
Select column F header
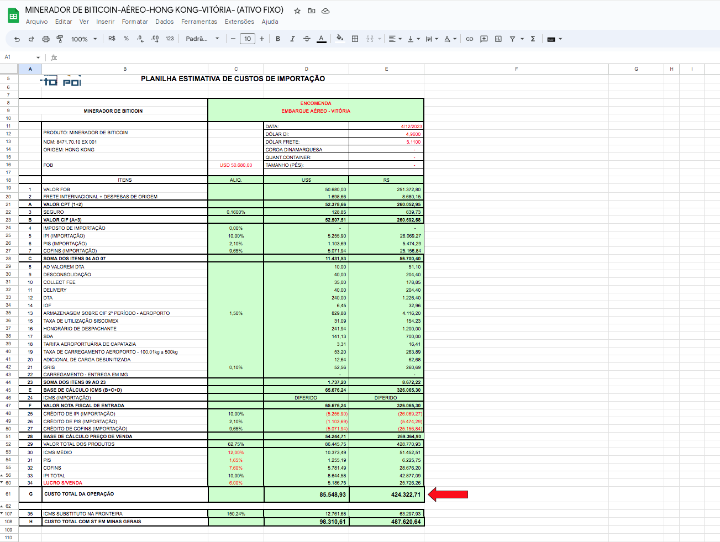tap(516, 69)
